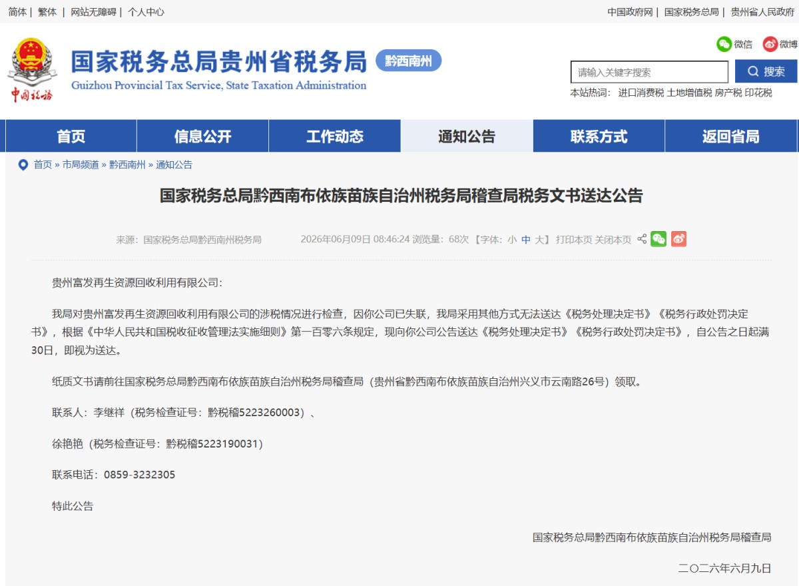Open the 信息公开 navigation tab
The image size is (799, 586).
point(203,137)
